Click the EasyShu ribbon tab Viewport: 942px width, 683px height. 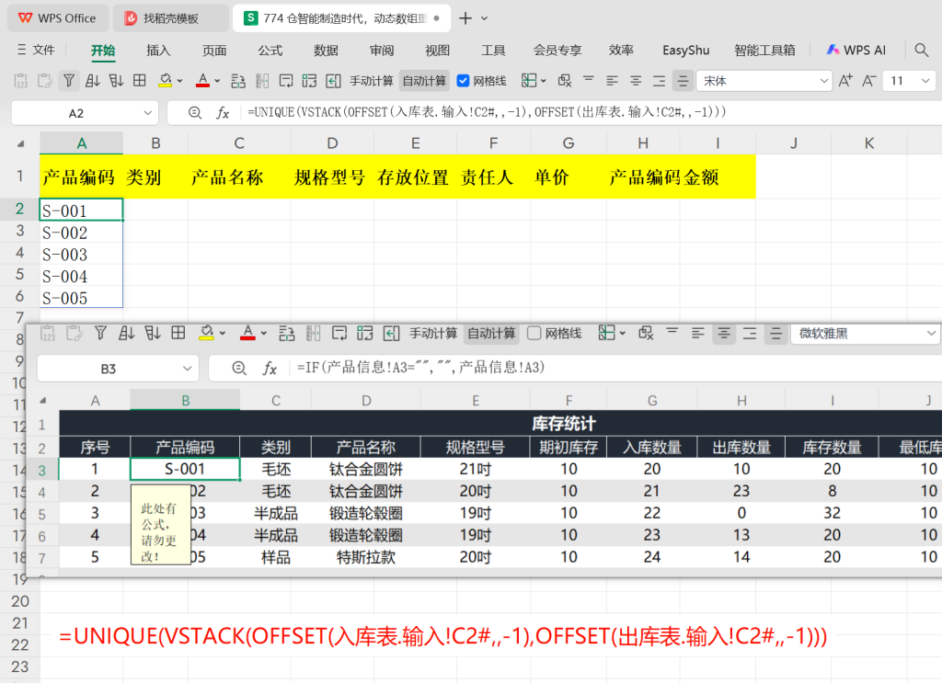[x=685, y=51]
